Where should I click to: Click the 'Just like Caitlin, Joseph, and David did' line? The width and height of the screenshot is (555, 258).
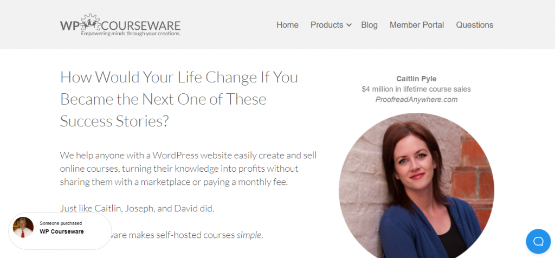(x=137, y=209)
